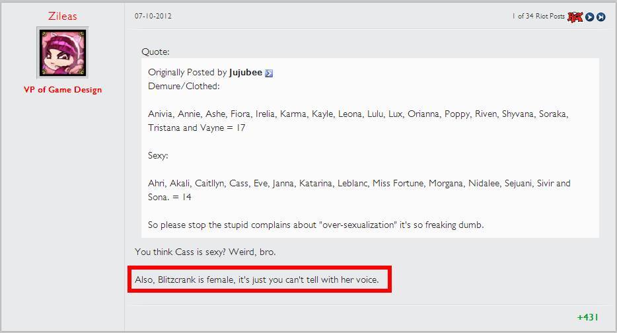Open Zileas user profile name link
Viewport: 617px width, 333px height.
[63, 16]
